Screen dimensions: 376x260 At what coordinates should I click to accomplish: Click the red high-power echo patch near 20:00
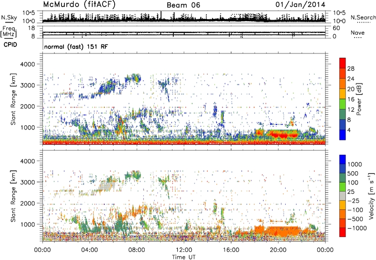tap(283, 136)
